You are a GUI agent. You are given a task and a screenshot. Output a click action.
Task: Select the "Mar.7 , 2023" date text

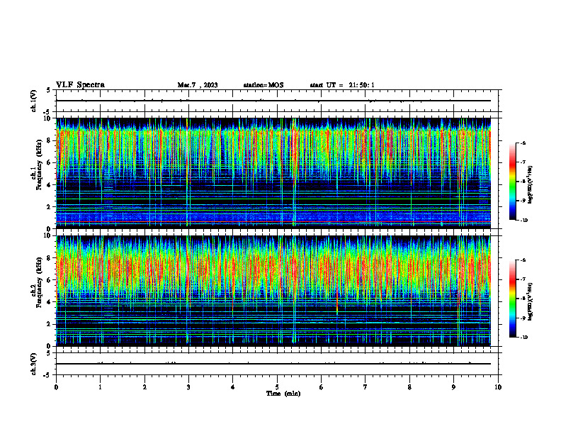point(198,85)
